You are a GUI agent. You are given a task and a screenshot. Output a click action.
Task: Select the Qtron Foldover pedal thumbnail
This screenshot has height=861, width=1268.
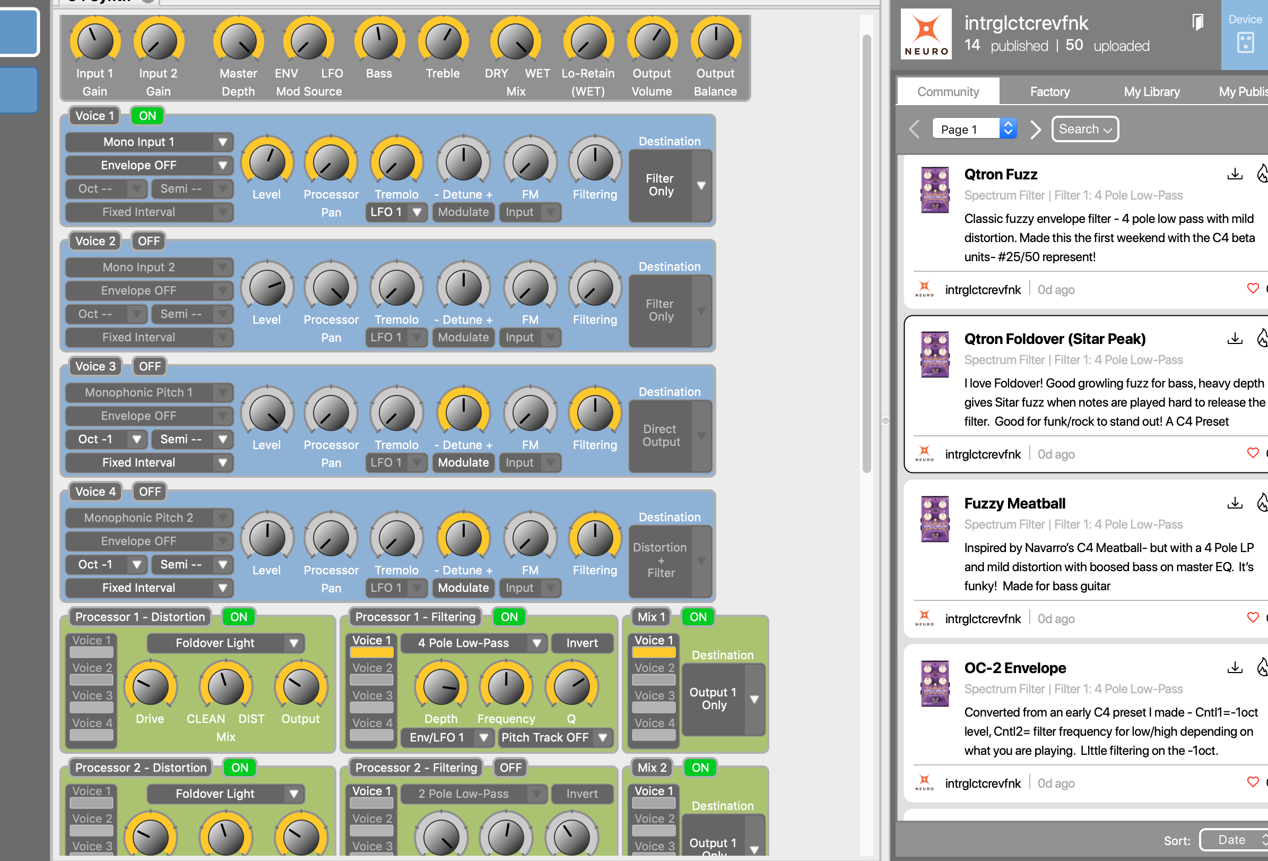(935, 355)
